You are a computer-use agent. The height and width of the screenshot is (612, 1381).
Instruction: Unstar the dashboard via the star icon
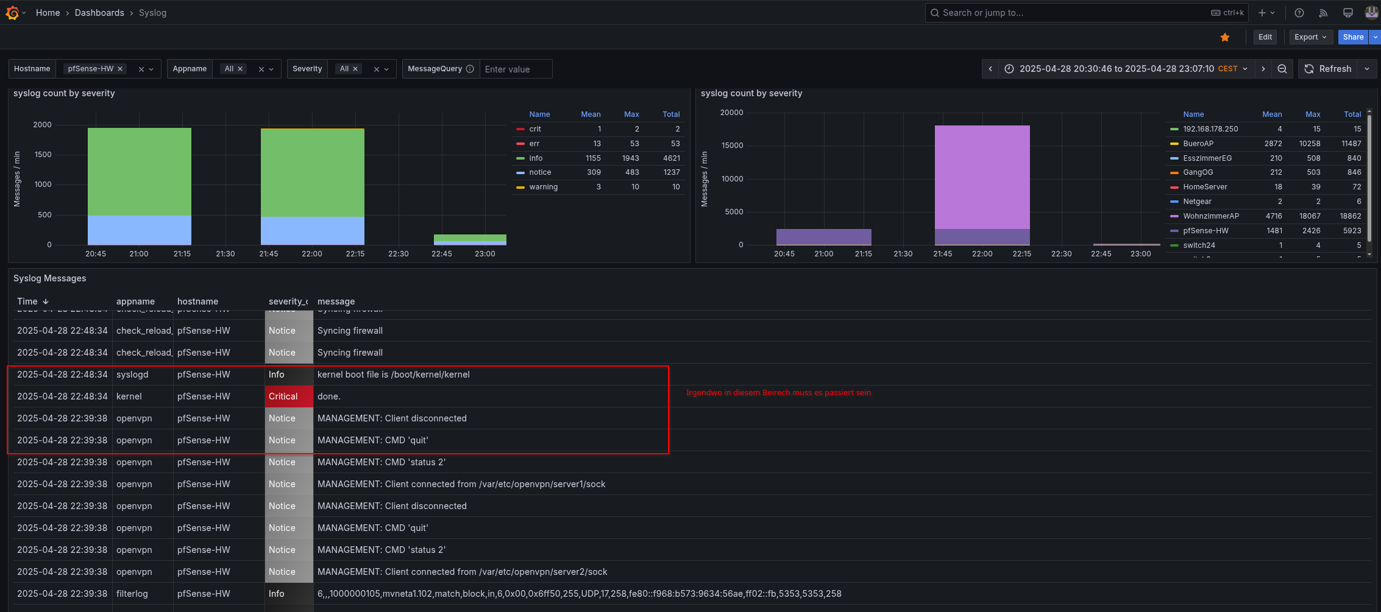(x=1224, y=37)
